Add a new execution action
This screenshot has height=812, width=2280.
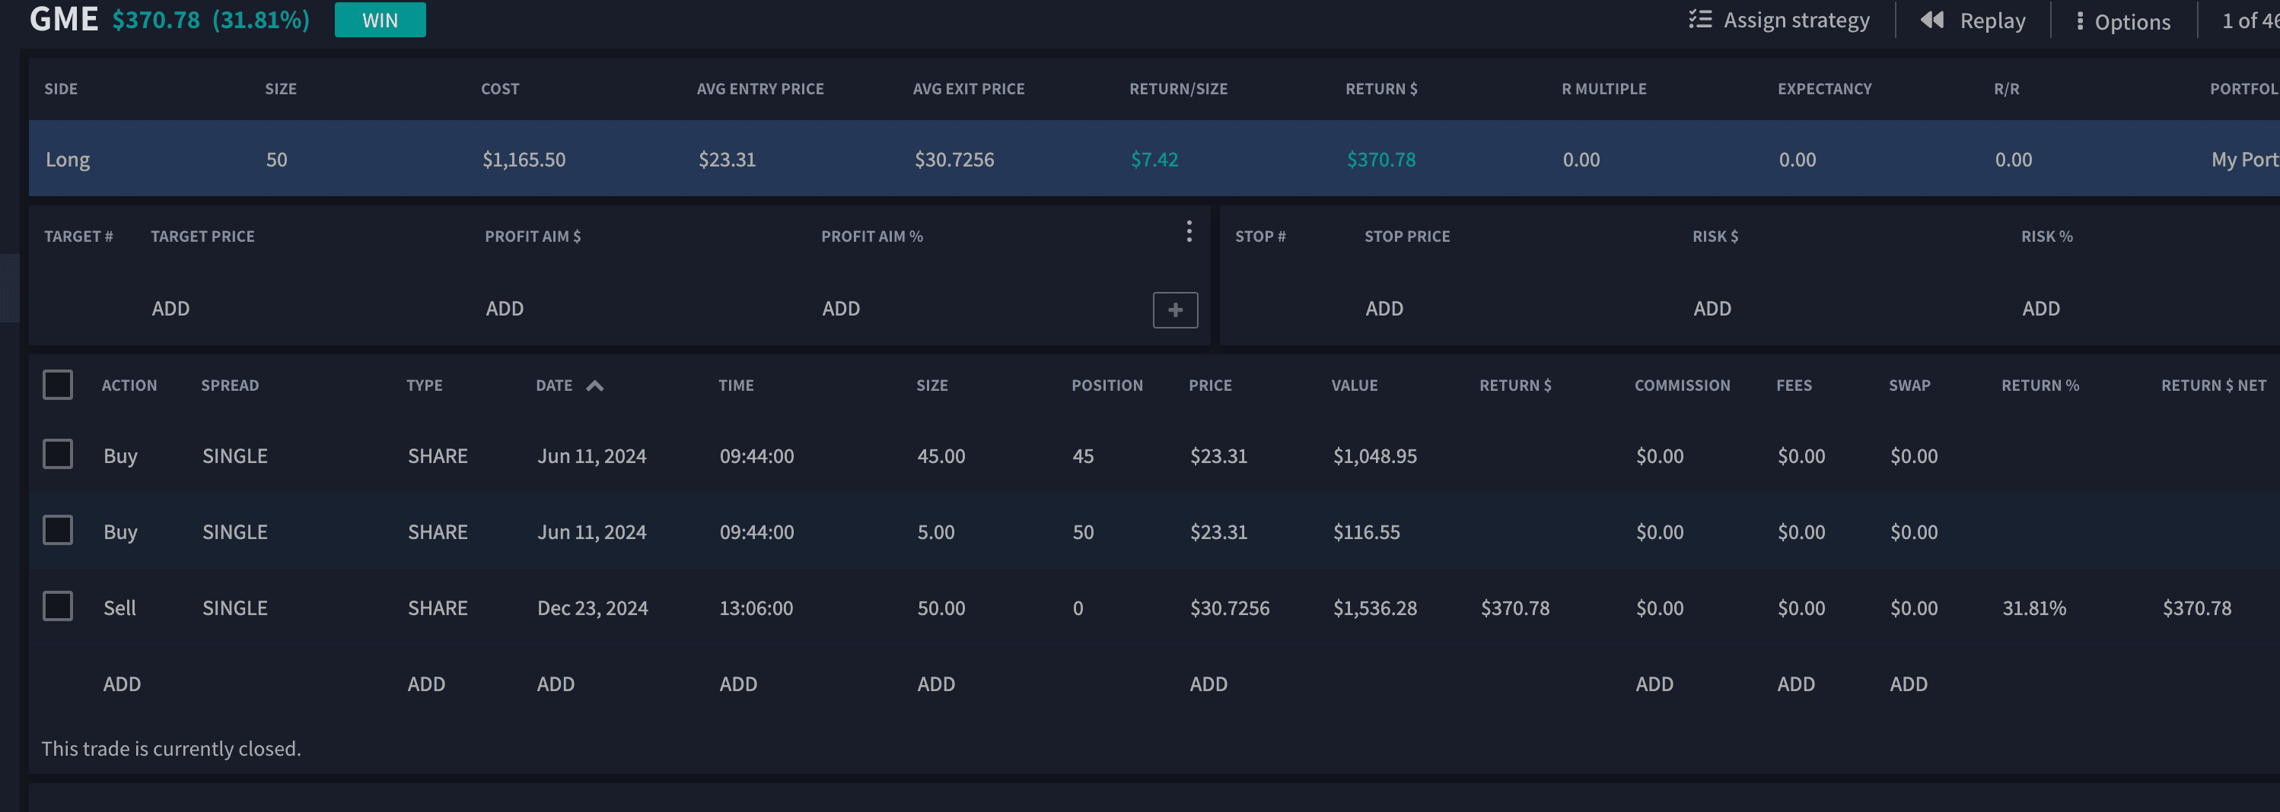pyautogui.click(x=122, y=684)
